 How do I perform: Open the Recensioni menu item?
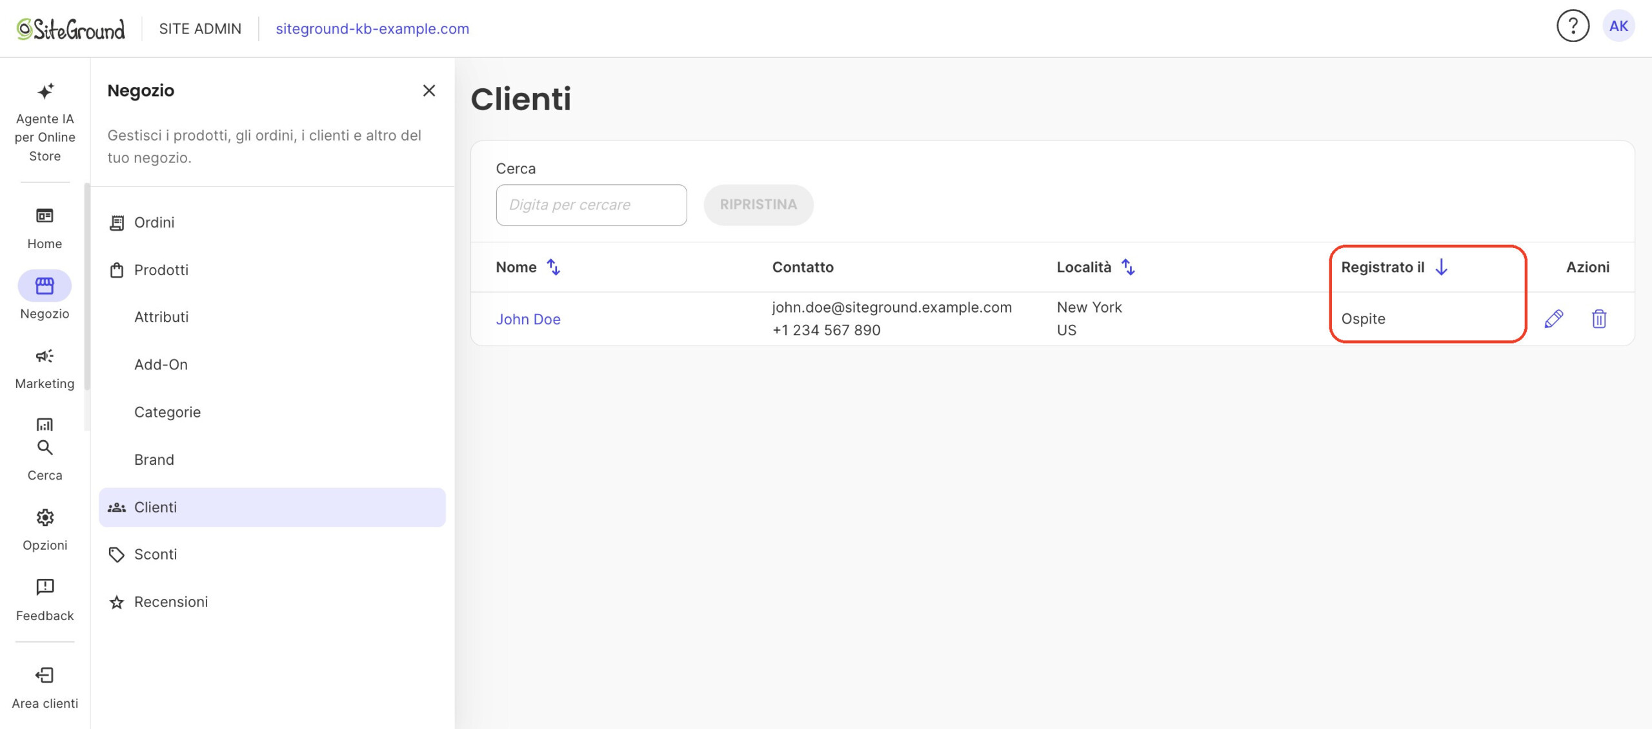coord(272,602)
